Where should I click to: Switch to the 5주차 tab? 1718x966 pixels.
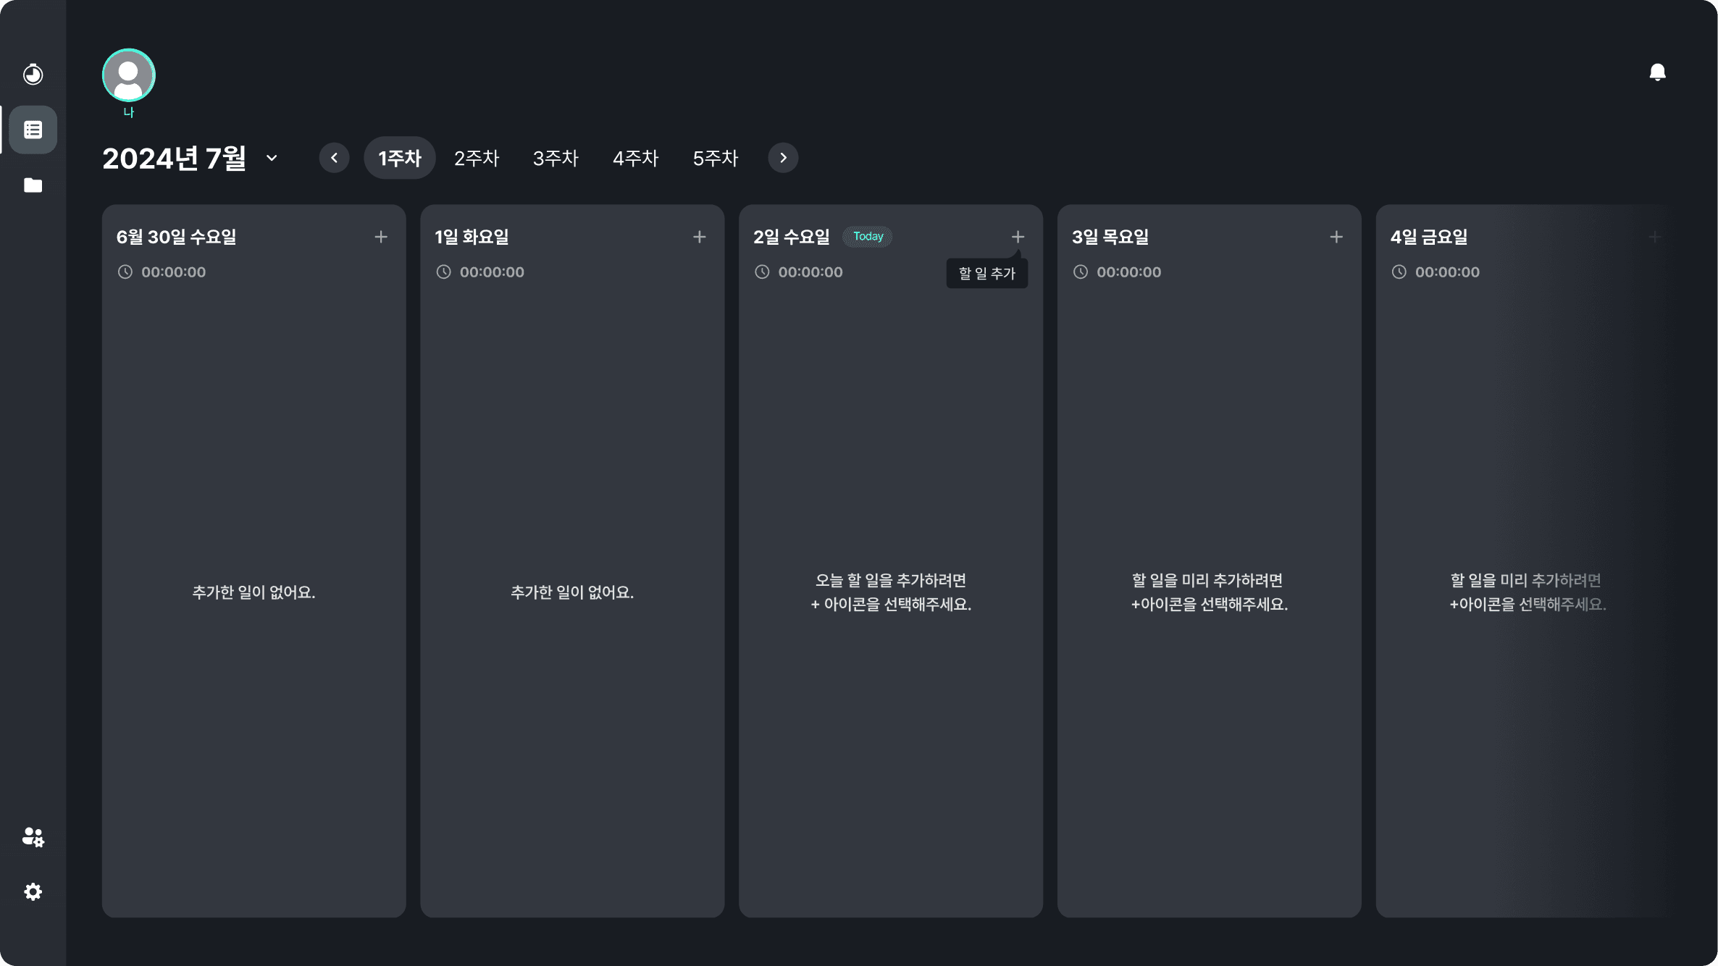click(715, 158)
